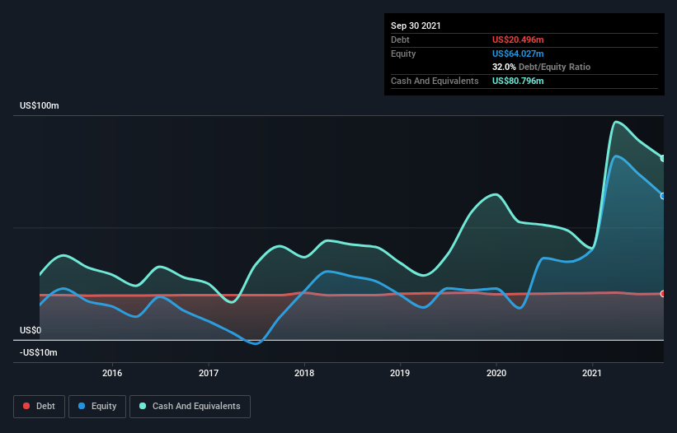This screenshot has height=433, width=677.
Task: Click the red Debt endpoint marker
Action: 663,294
